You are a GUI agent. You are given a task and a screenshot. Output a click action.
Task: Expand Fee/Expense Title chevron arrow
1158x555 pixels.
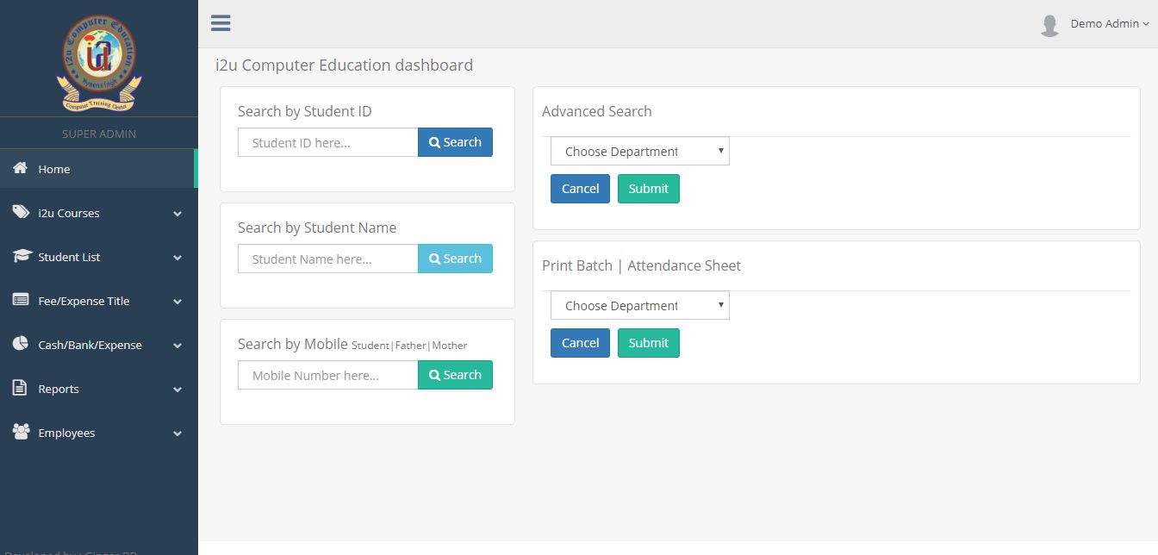pyautogui.click(x=177, y=302)
